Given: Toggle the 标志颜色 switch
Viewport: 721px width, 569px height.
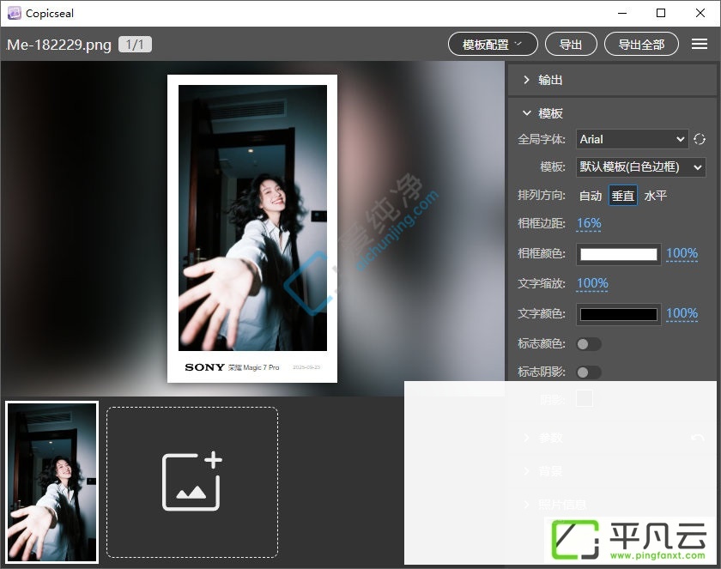Looking at the screenshot, I should 589,344.
